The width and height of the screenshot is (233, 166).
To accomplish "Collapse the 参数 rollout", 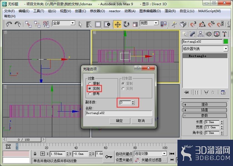I will tap(204, 115).
